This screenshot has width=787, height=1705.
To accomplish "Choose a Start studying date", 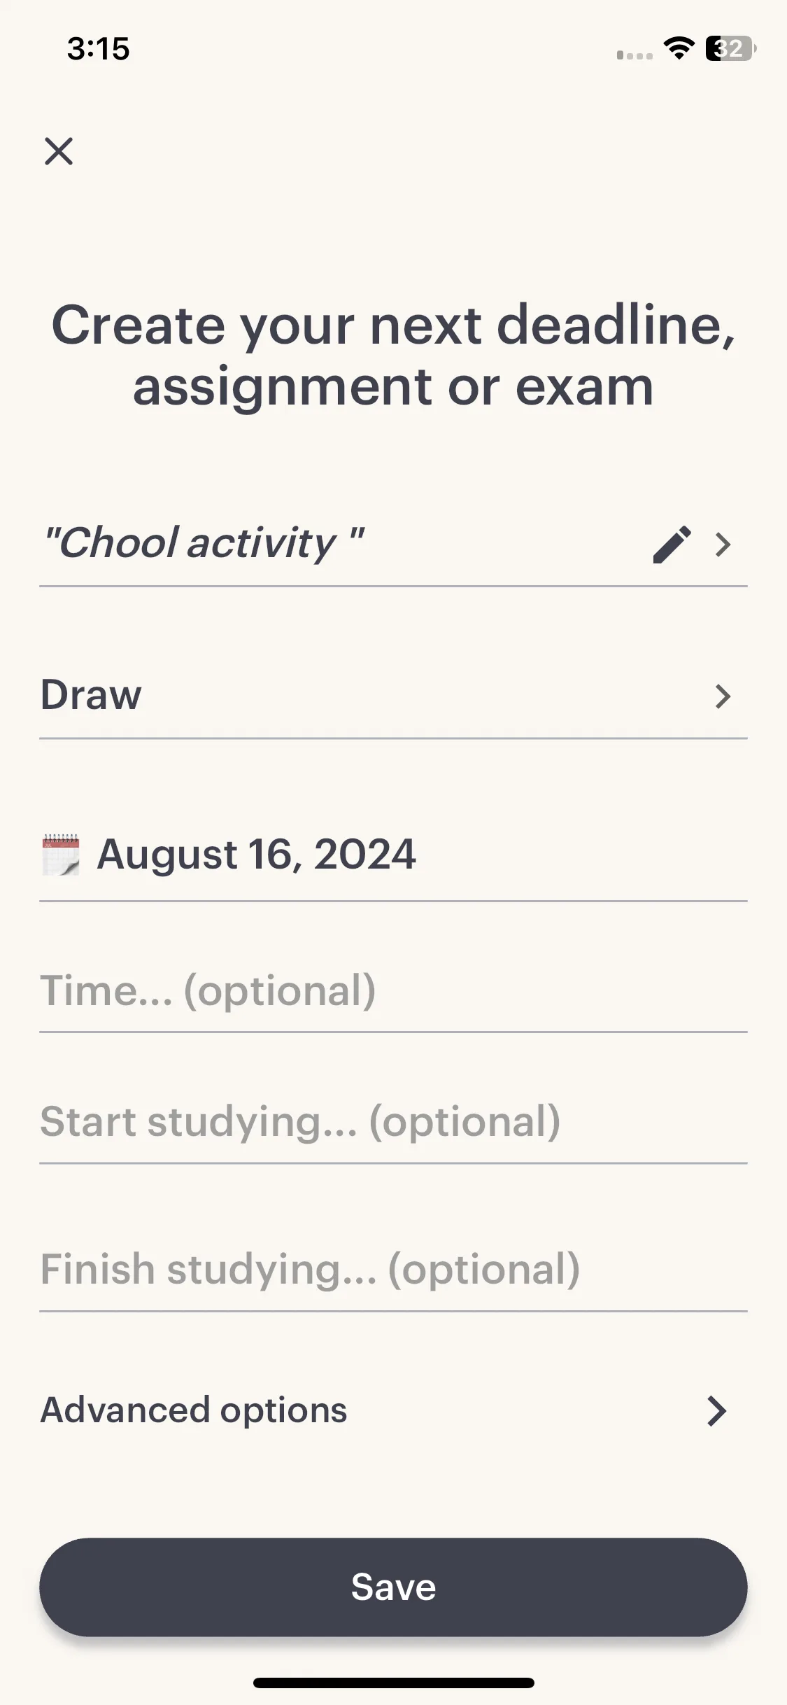I will (x=393, y=1121).
